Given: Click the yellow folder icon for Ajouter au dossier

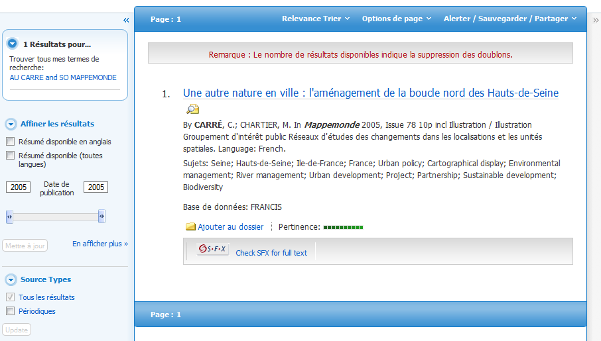Looking at the screenshot, I should pos(190,226).
